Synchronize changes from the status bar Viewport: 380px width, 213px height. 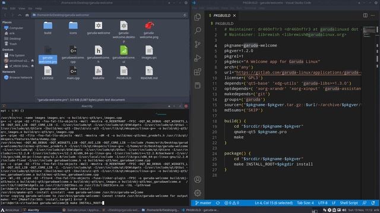coord(218,203)
